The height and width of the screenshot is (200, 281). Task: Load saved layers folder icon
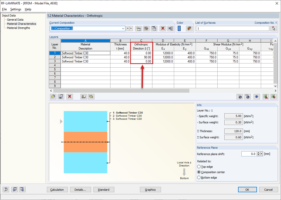[x=53, y=97]
